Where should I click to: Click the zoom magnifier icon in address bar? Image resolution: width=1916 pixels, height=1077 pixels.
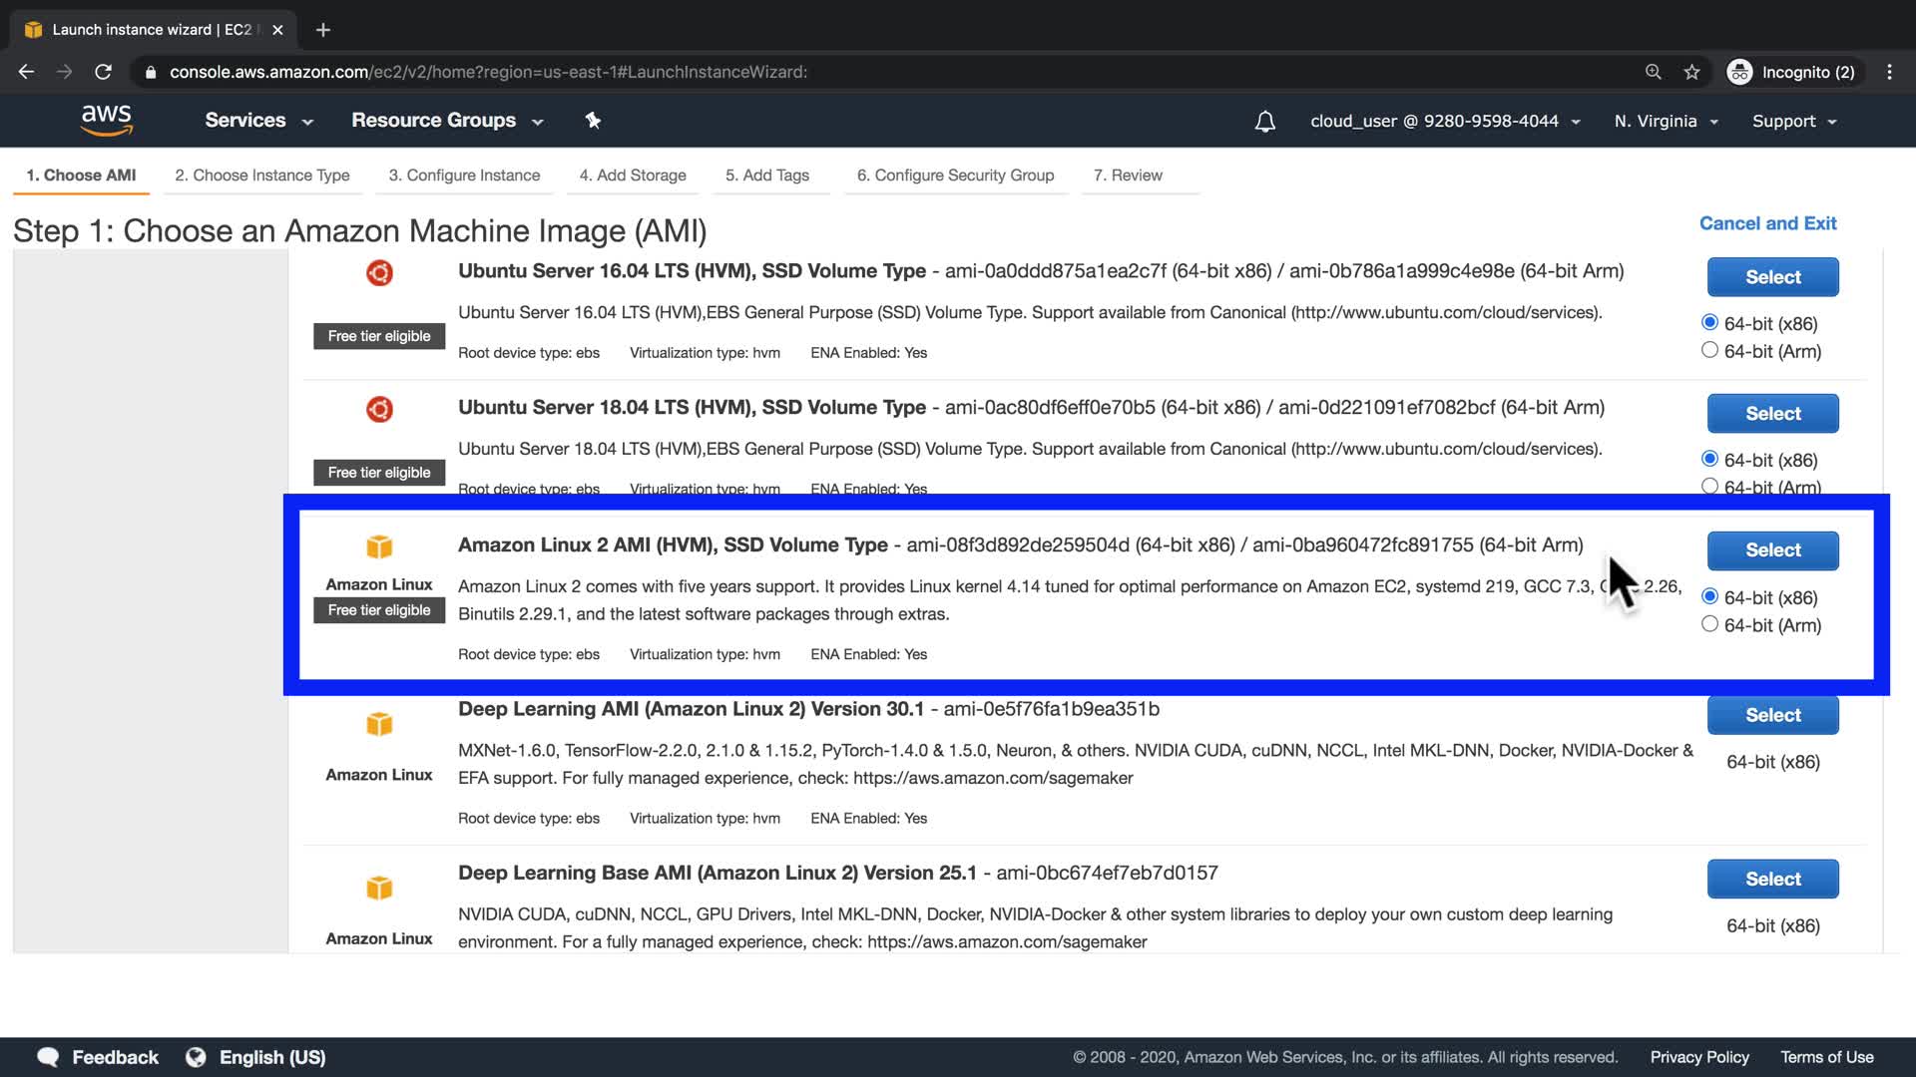pyautogui.click(x=1654, y=72)
